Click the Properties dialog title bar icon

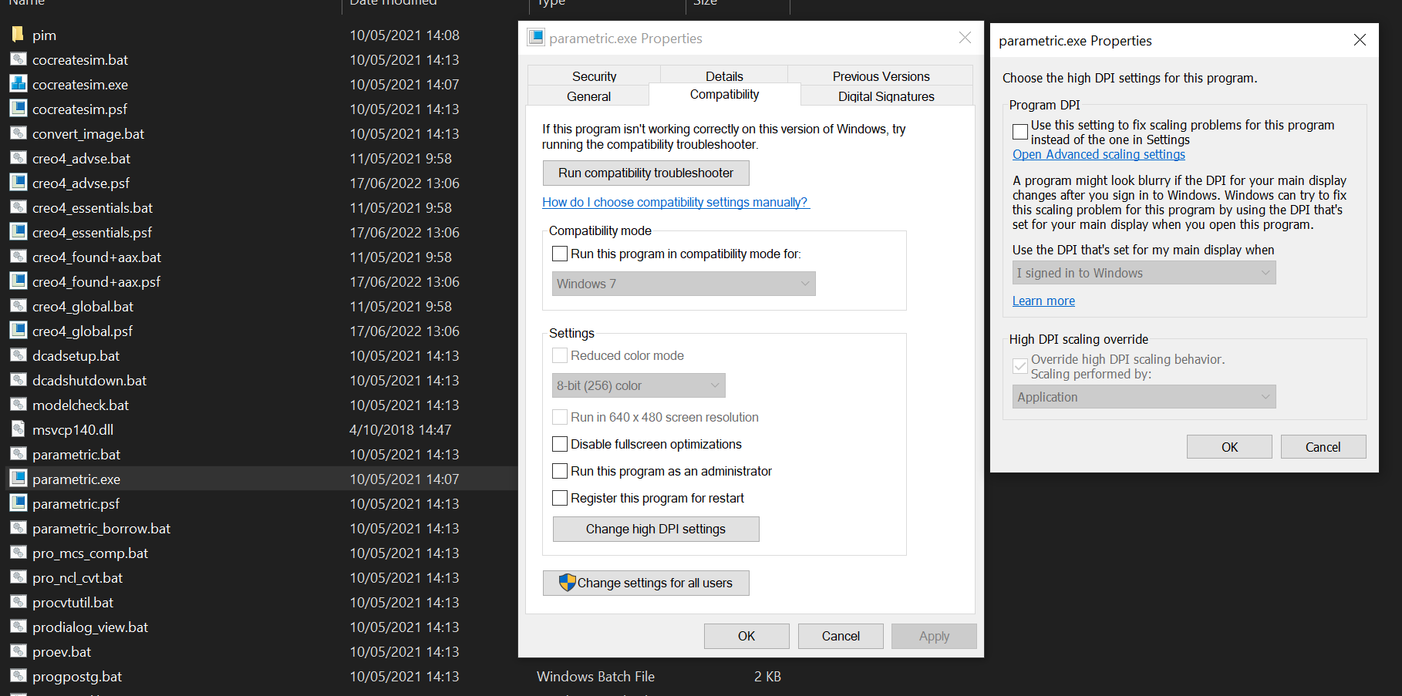click(x=535, y=36)
